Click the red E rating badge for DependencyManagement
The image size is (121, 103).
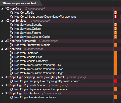coord(115,17)
